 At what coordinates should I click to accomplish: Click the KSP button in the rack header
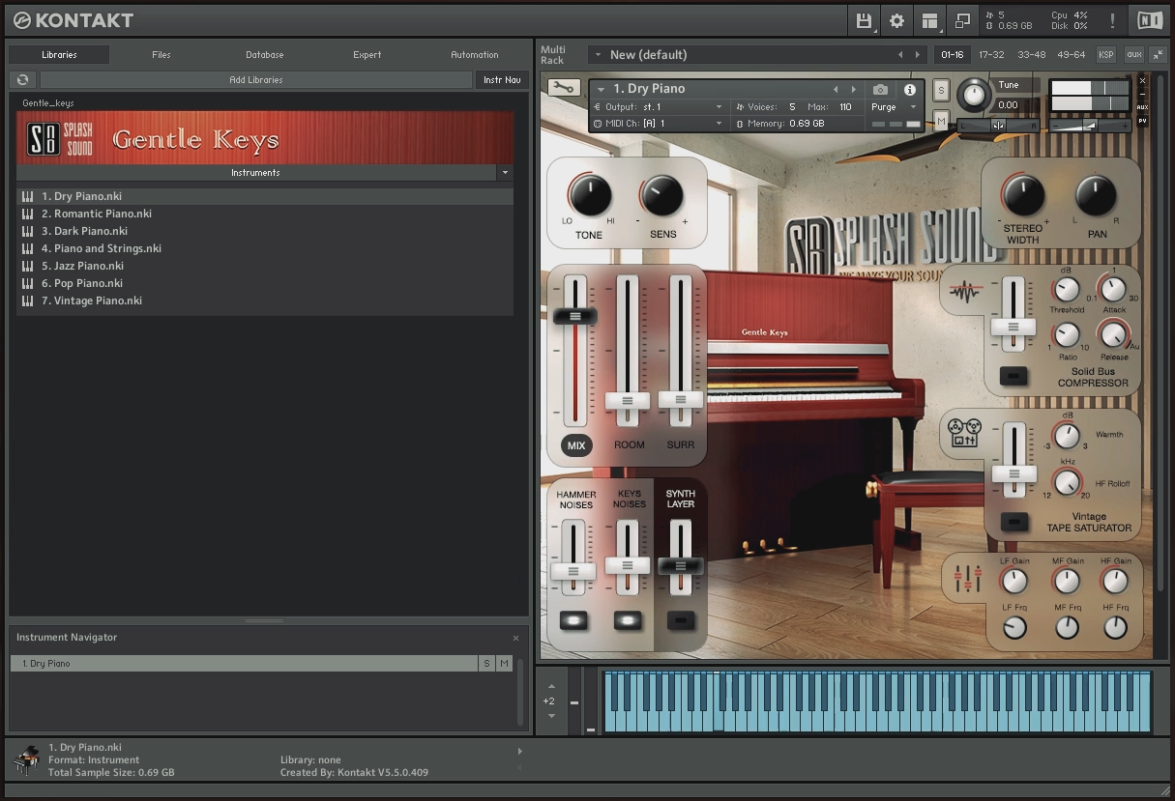point(1104,55)
